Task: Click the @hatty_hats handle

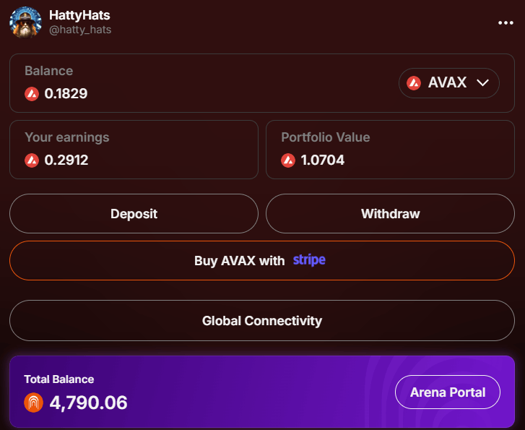Action: 80,30
